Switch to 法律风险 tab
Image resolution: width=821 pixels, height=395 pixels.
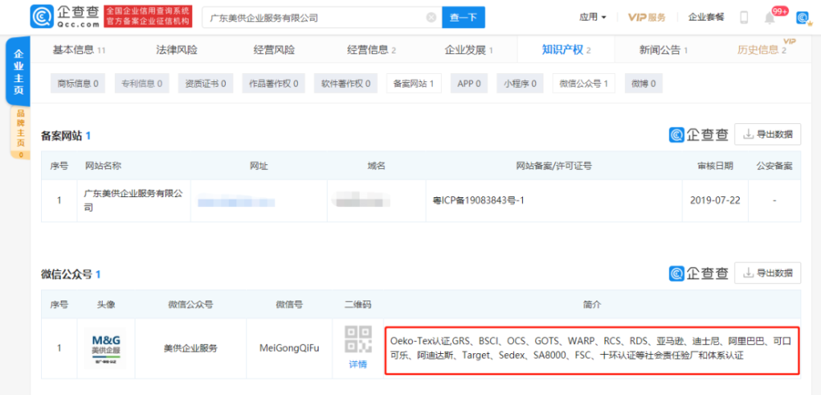tap(177, 50)
